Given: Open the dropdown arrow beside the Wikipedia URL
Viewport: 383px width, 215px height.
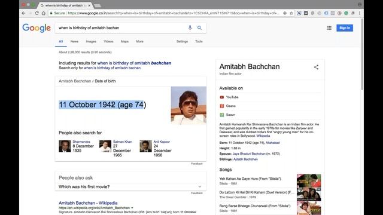Looking at the screenshot, I should point(132,208).
